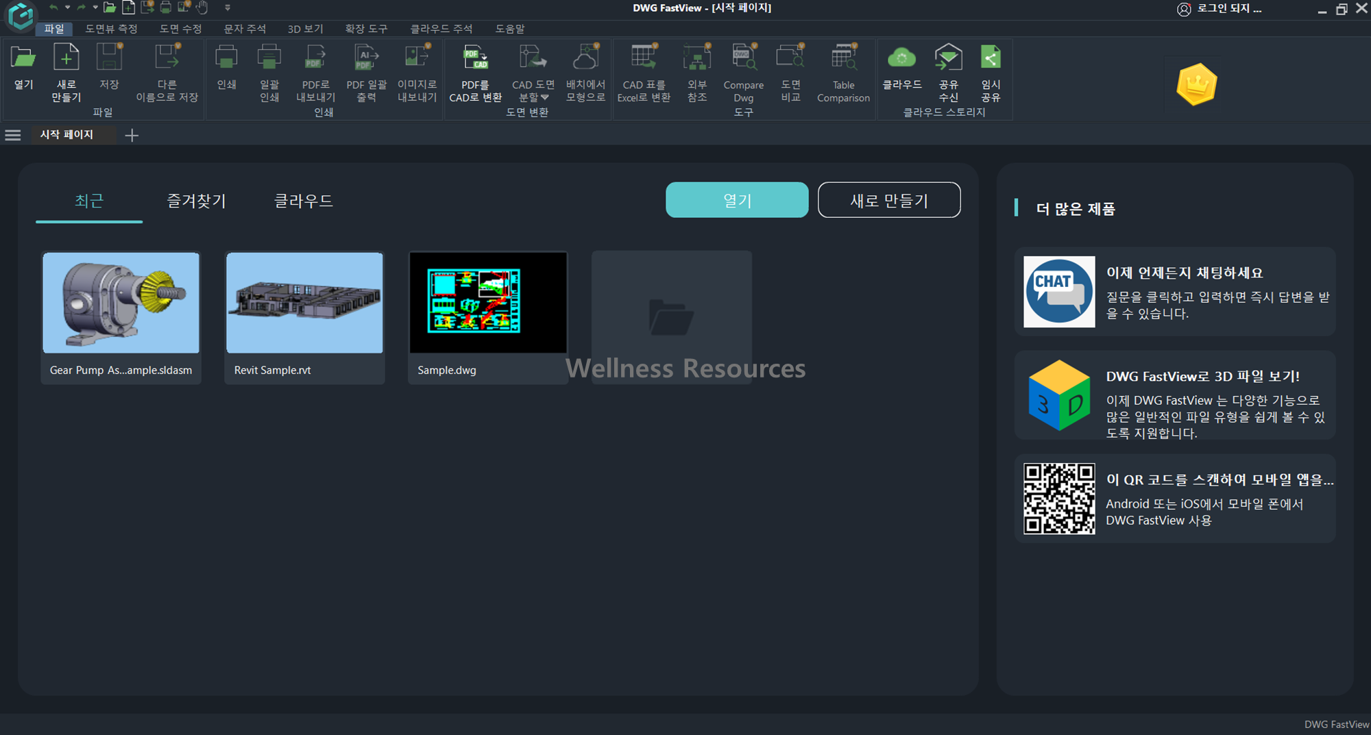Click 공유 수신 icon
Screen dimensions: 1371x735
point(948,58)
